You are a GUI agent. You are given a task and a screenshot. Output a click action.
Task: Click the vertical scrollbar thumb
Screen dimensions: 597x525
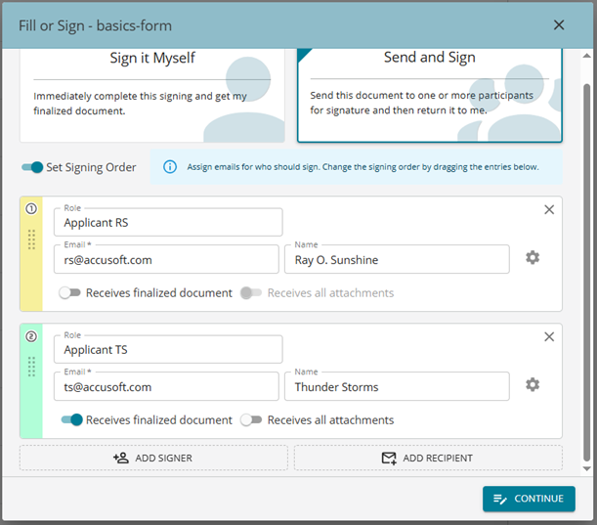[x=586, y=273]
